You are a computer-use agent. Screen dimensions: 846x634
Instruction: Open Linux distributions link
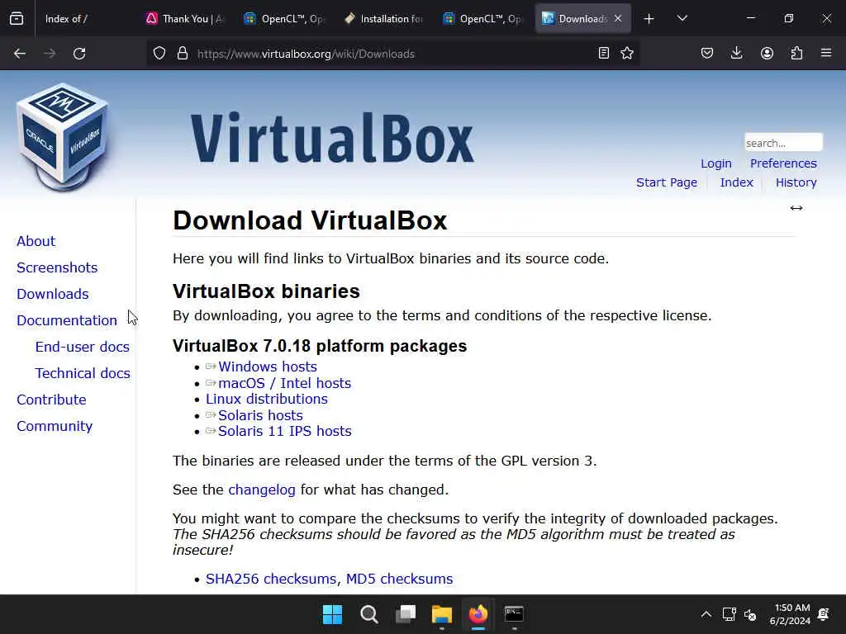(x=267, y=399)
